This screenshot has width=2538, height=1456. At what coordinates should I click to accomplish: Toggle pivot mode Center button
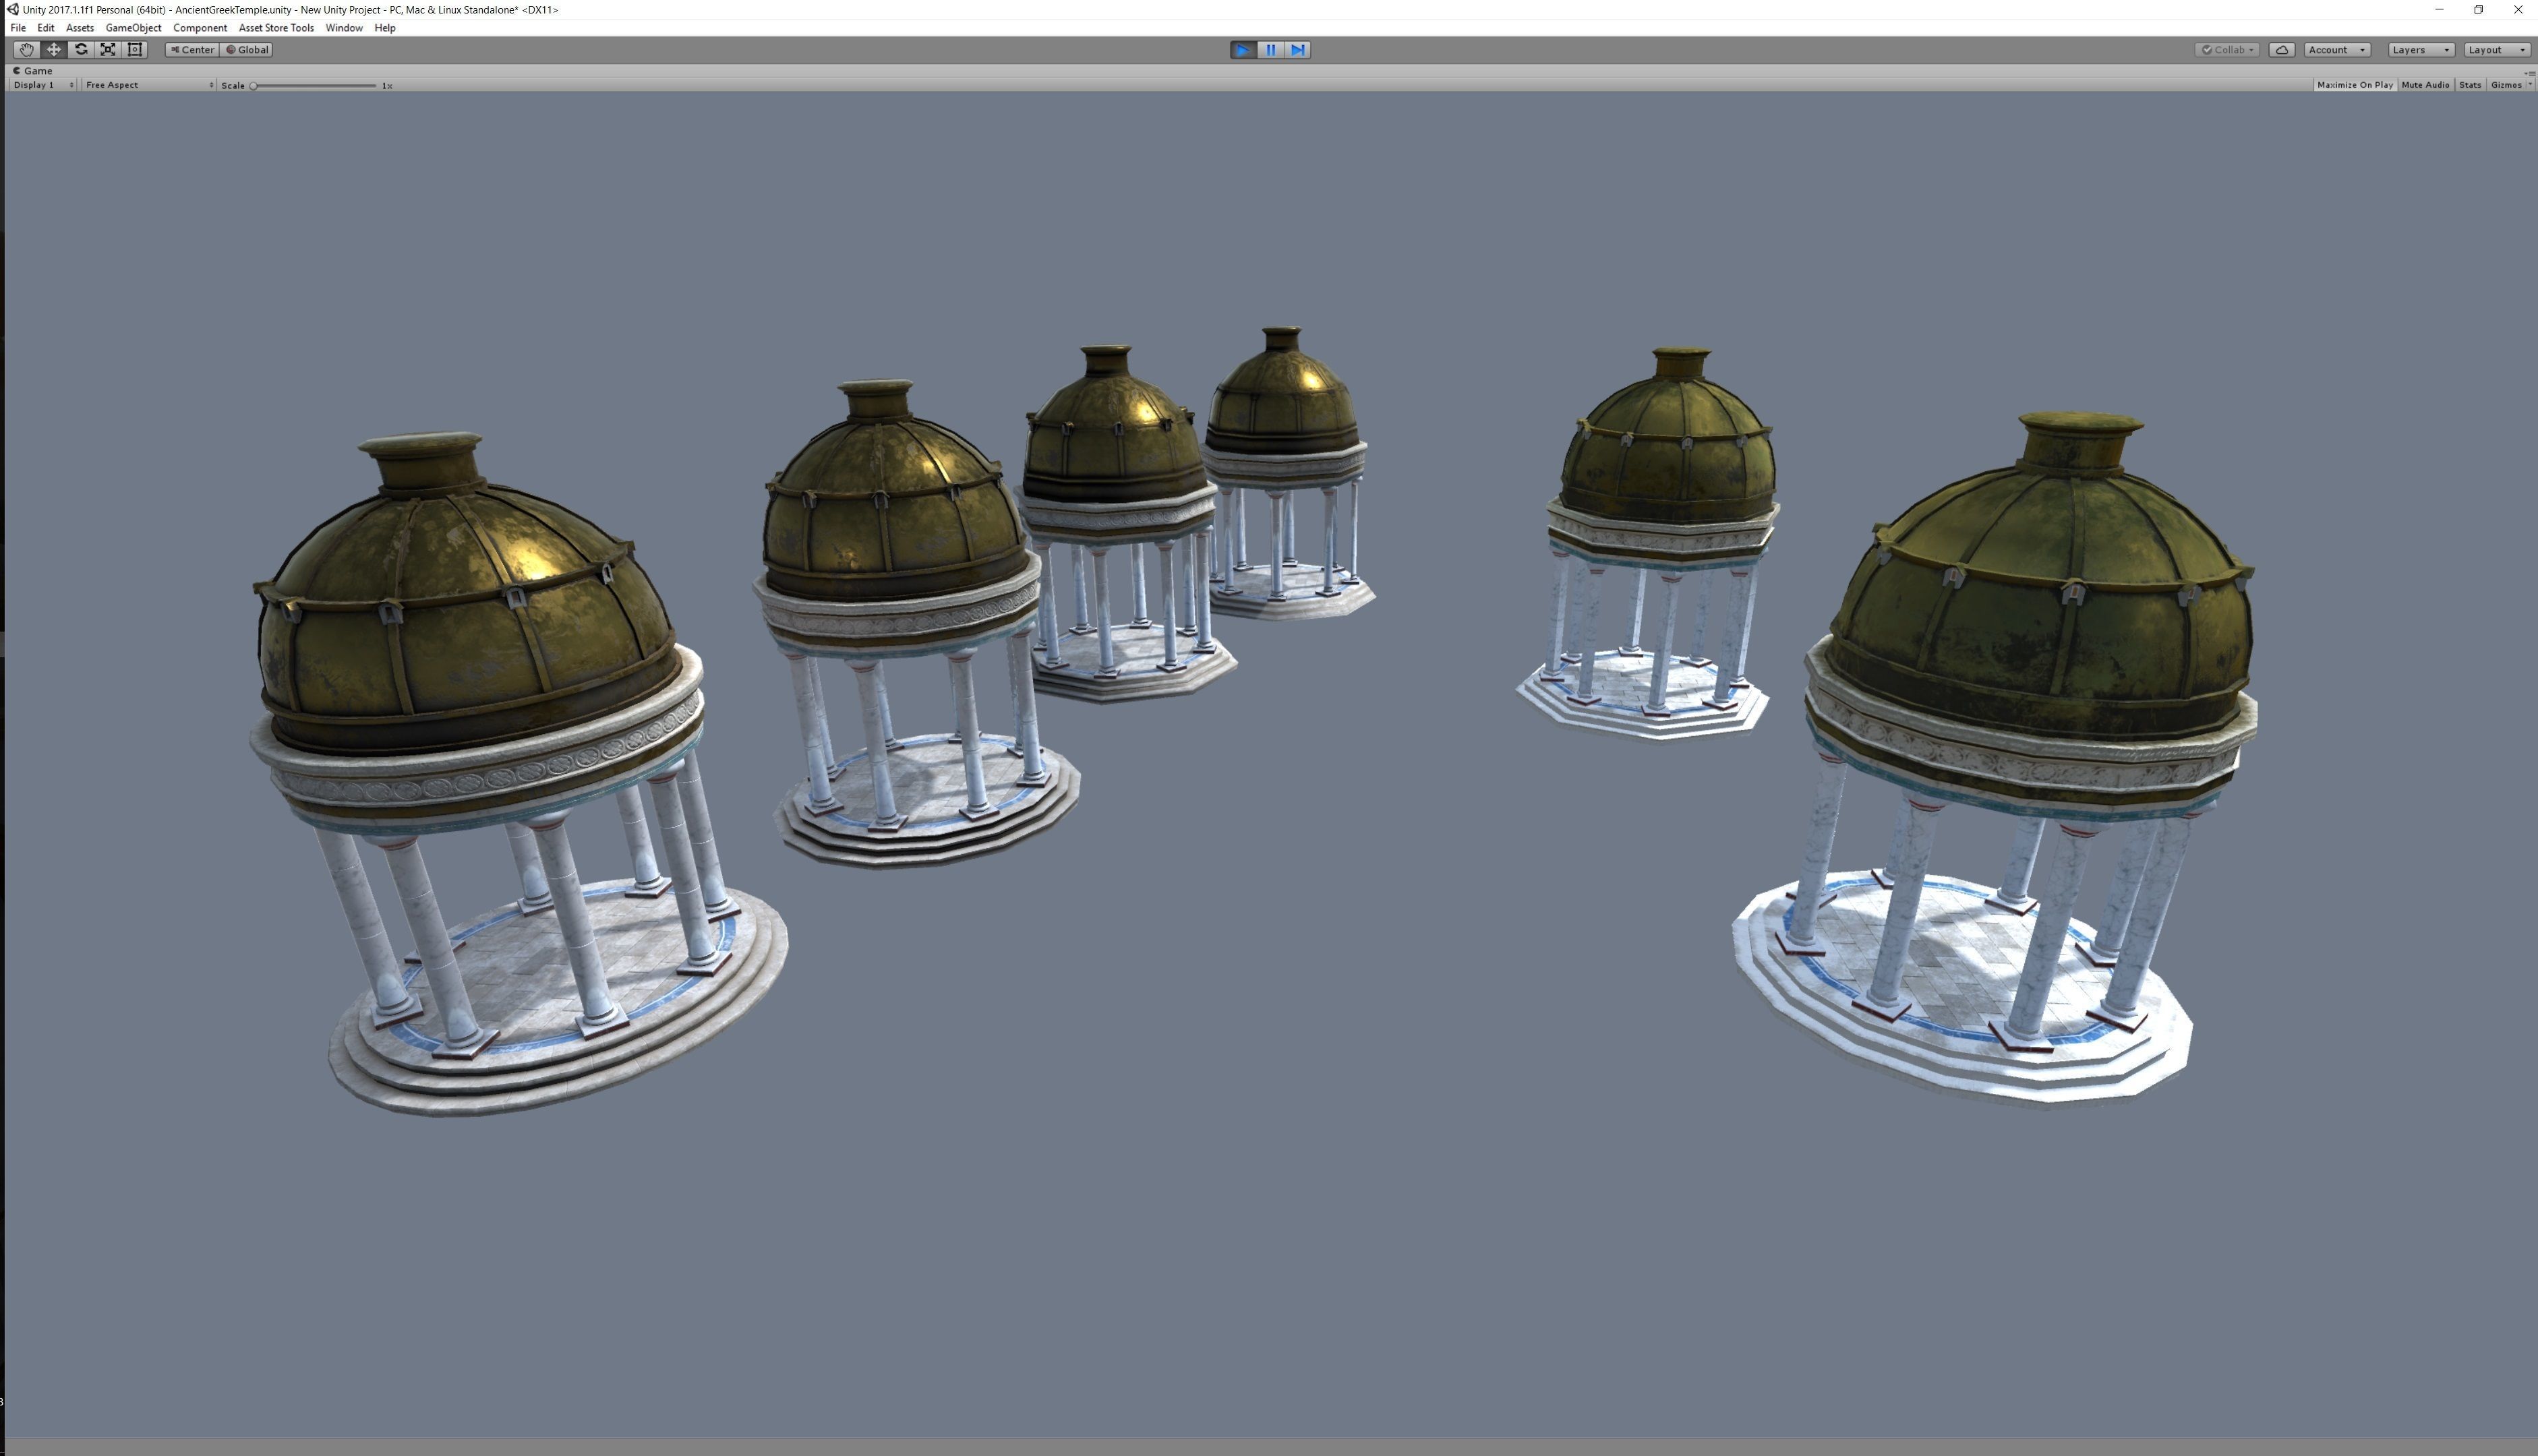click(x=192, y=50)
